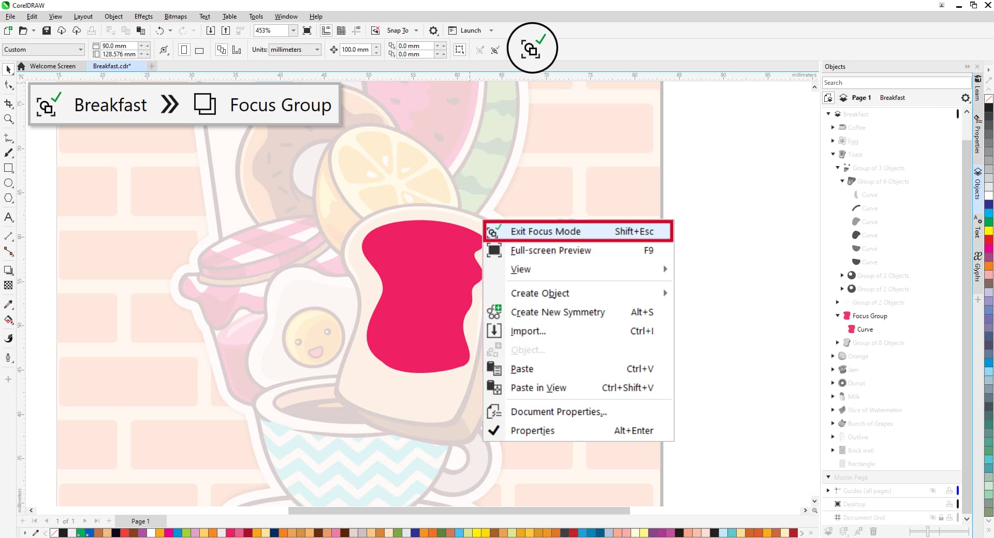Image resolution: width=994 pixels, height=538 pixels.
Task: Select the Artistic Media brush tool
Action: [x=8, y=153]
